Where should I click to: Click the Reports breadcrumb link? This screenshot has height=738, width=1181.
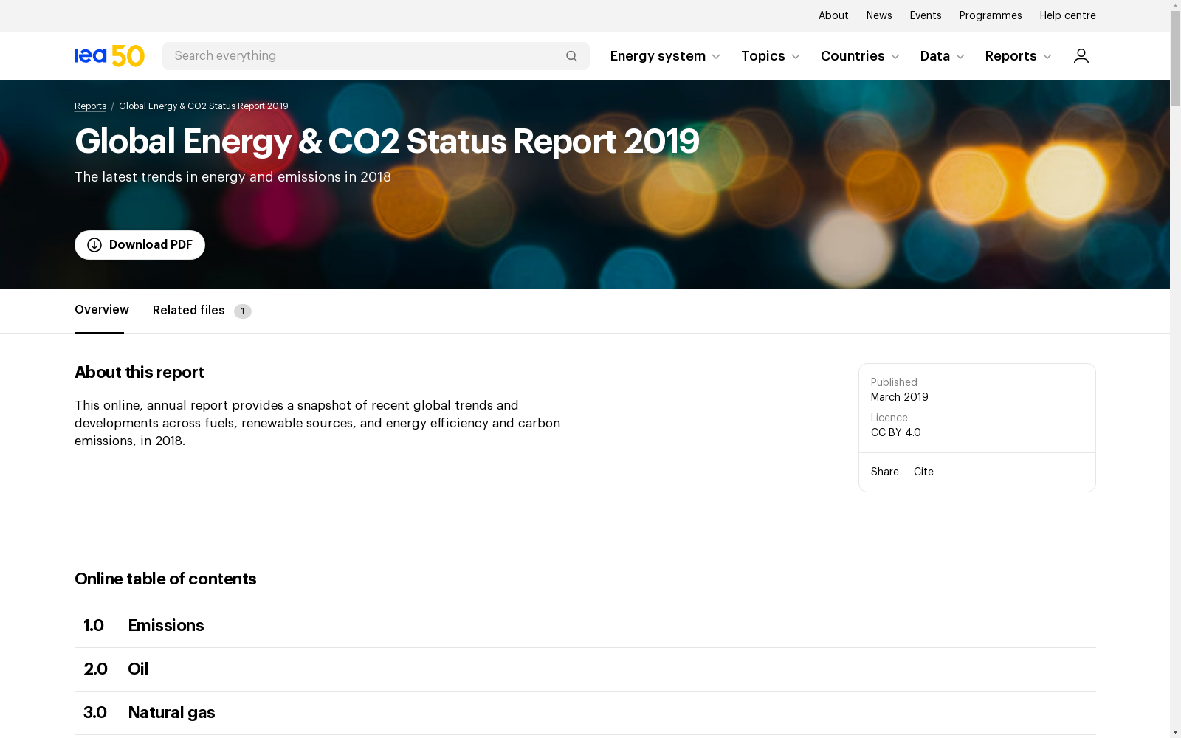pyautogui.click(x=90, y=106)
